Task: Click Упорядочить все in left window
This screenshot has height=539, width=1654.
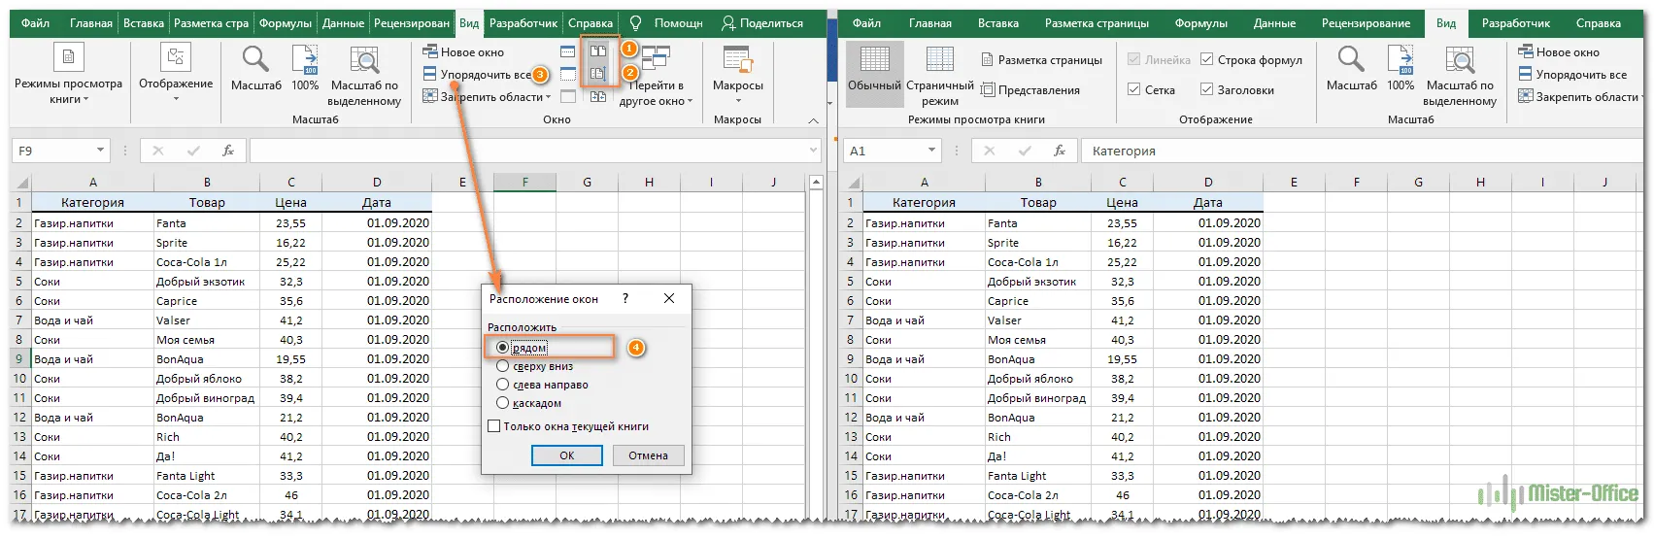Action: [477, 75]
